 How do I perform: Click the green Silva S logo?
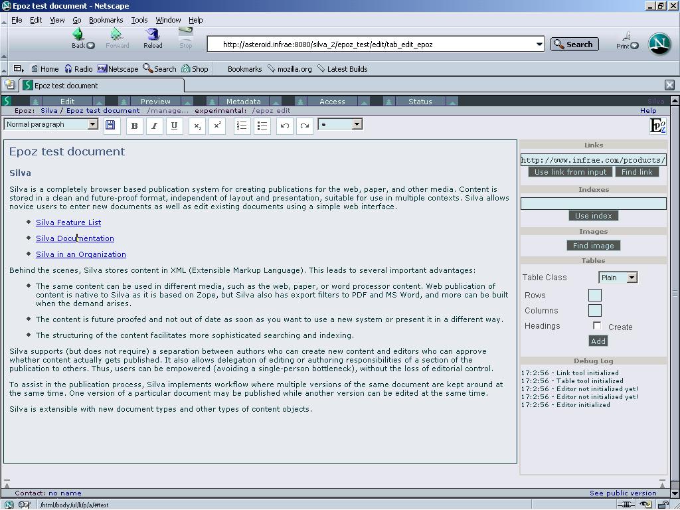[6, 101]
